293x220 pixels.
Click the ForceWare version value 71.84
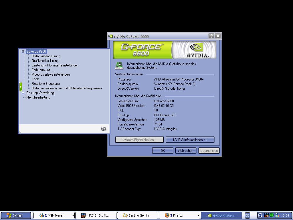click(158, 124)
